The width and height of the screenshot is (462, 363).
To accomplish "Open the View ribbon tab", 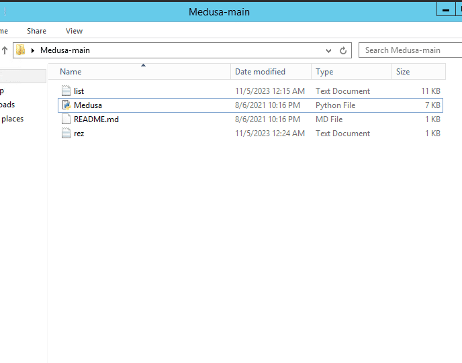I will click(x=74, y=31).
